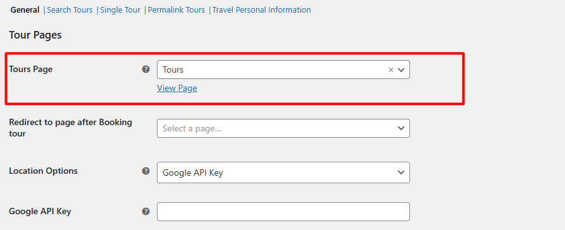Focus the empty Google API Key text field
Screen dimensions: 565x230
(x=283, y=212)
